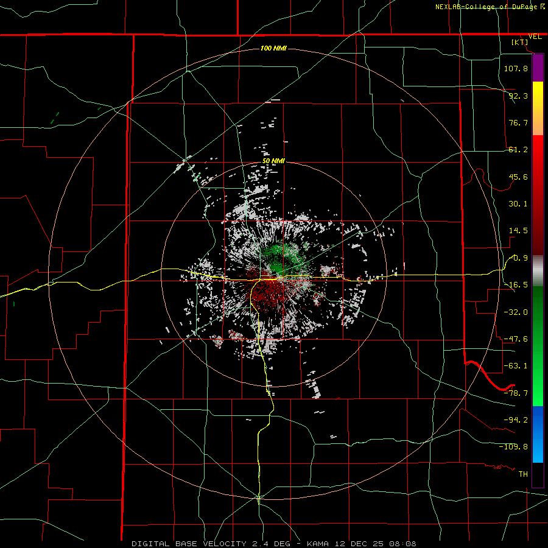Click the 45.6 legend value
548x548 pixels.
coord(518,177)
